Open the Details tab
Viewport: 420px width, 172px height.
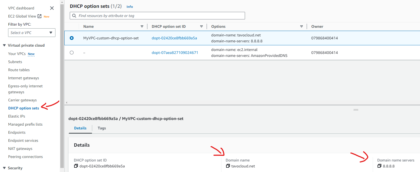click(80, 128)
